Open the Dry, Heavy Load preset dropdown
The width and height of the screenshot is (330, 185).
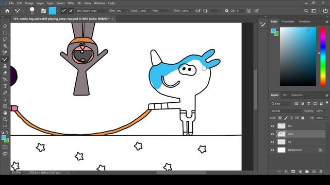91,11
